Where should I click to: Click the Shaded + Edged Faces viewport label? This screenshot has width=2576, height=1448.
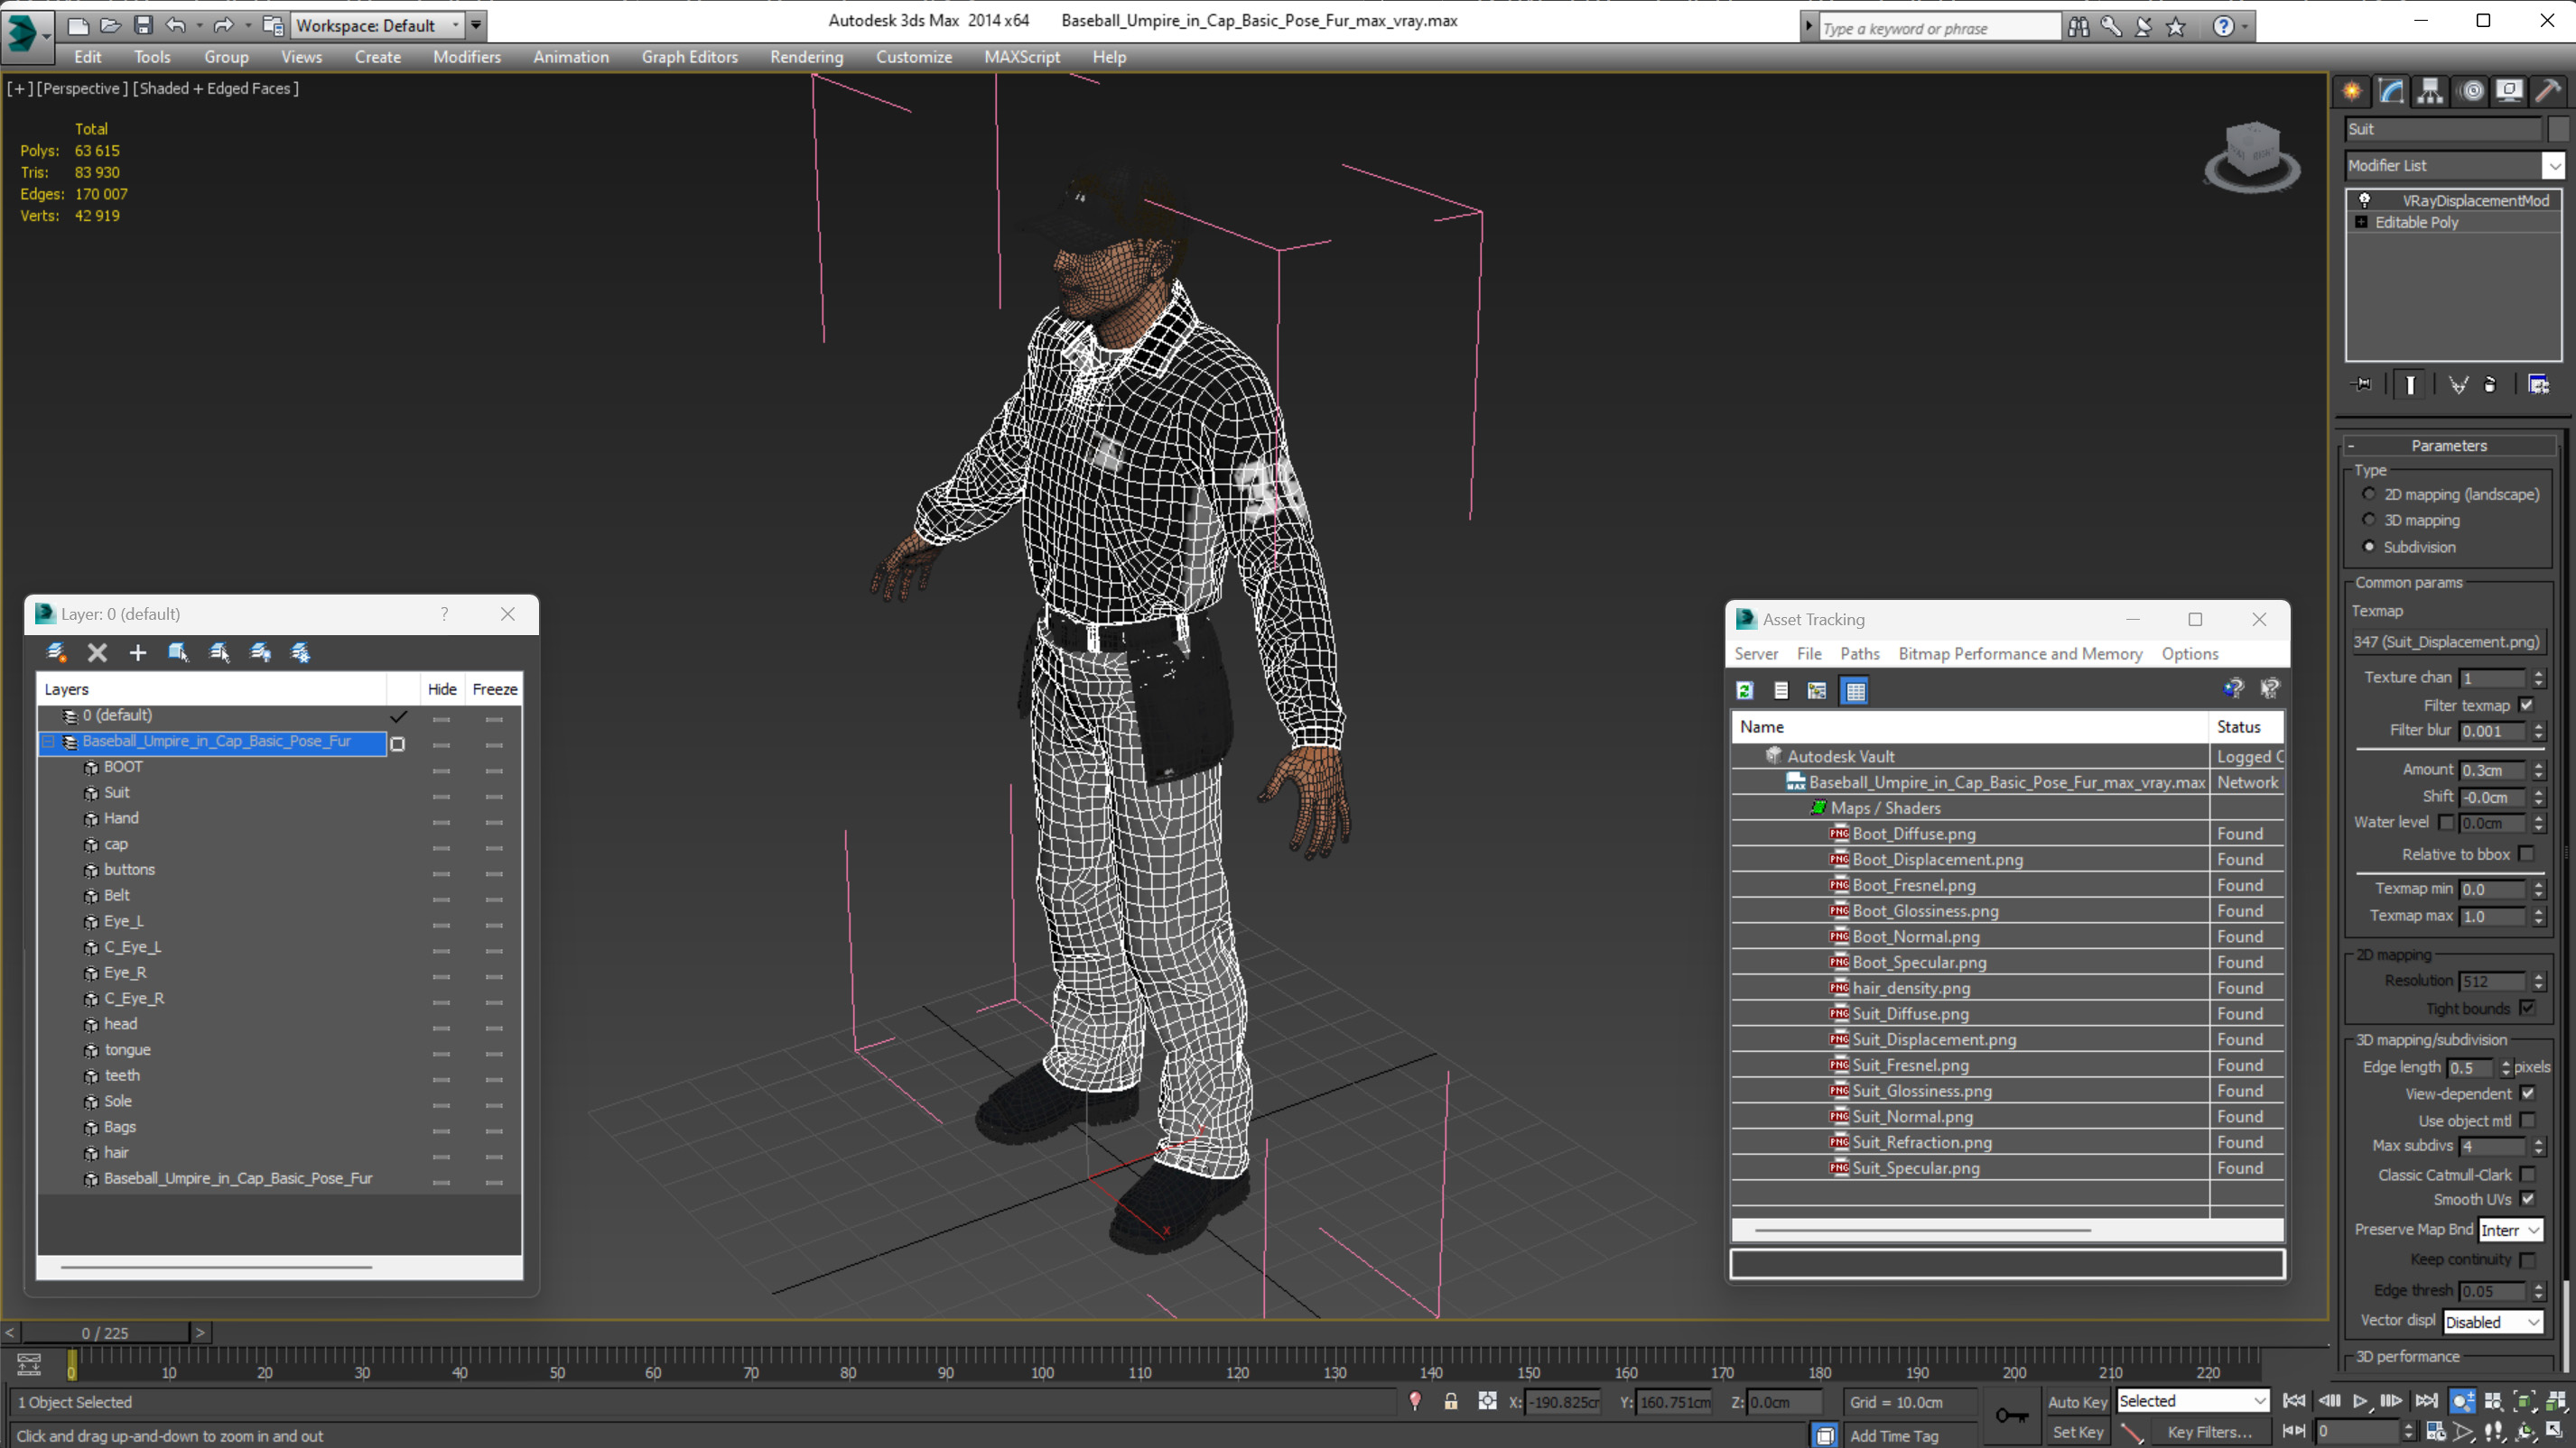(214, 88)
